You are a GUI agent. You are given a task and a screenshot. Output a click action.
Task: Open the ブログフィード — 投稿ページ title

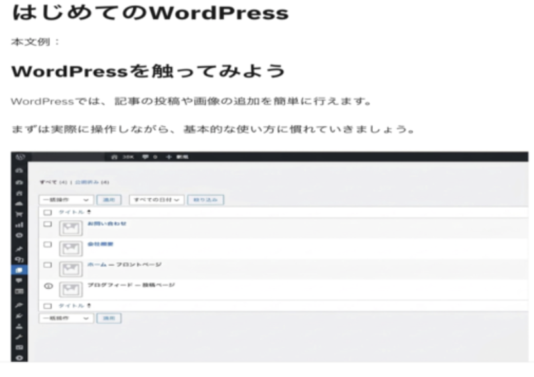tap(131, 285)
